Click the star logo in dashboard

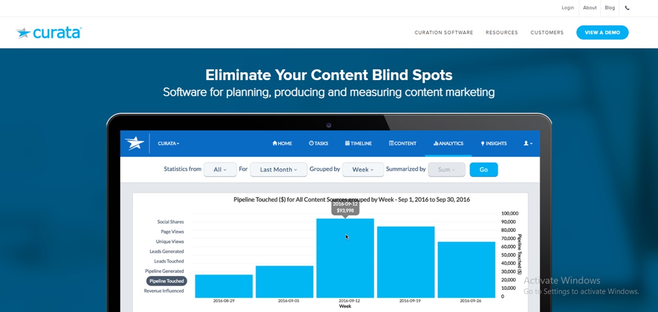click(x=134, y=143)
